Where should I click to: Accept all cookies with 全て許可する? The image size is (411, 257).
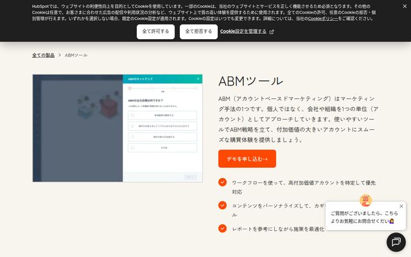tap(155, 31)
